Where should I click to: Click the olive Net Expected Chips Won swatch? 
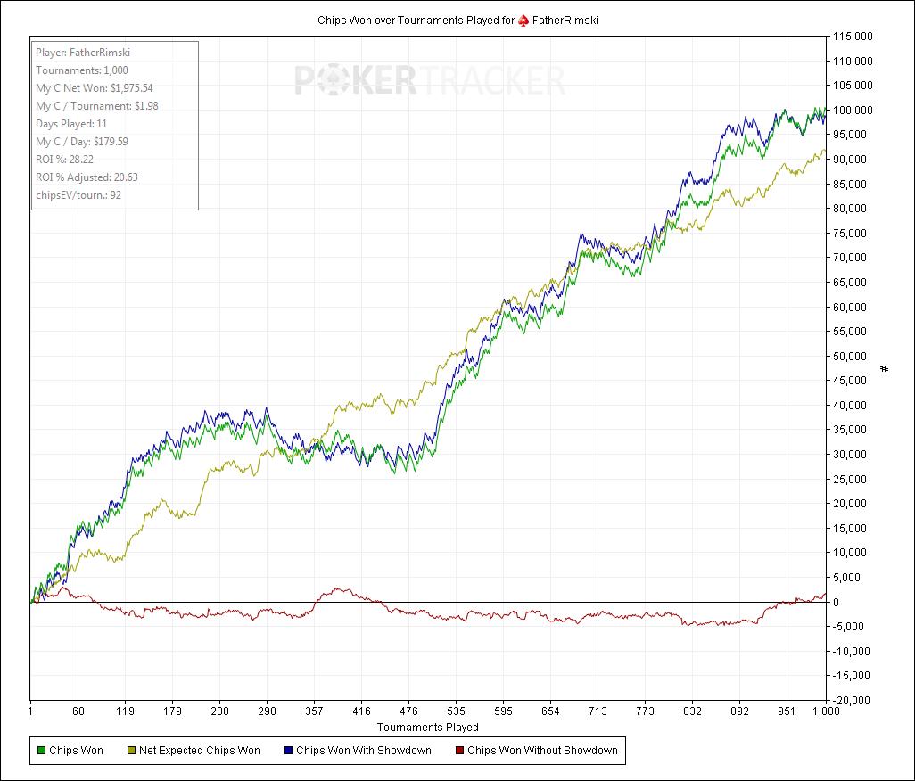click(130, 751)
